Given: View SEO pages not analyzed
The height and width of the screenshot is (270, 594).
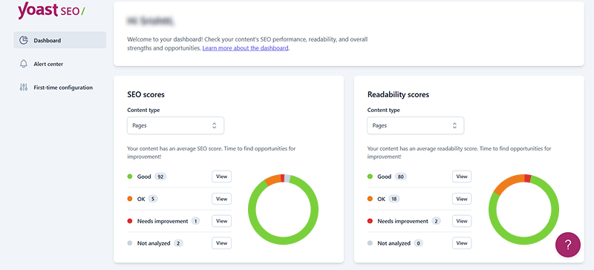Looking at the screenshot, I should click(x=221, y=243).
